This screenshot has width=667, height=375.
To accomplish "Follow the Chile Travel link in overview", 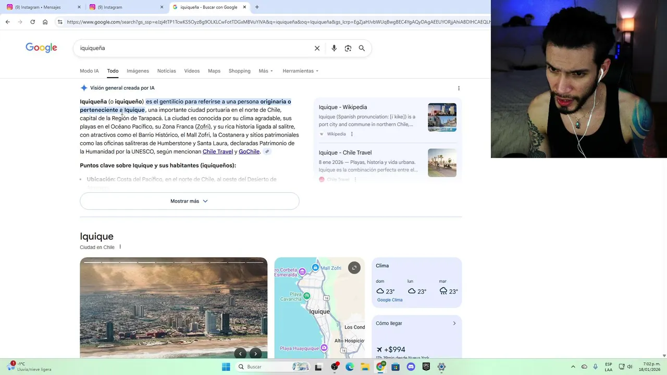I will (x=218, y=152).
